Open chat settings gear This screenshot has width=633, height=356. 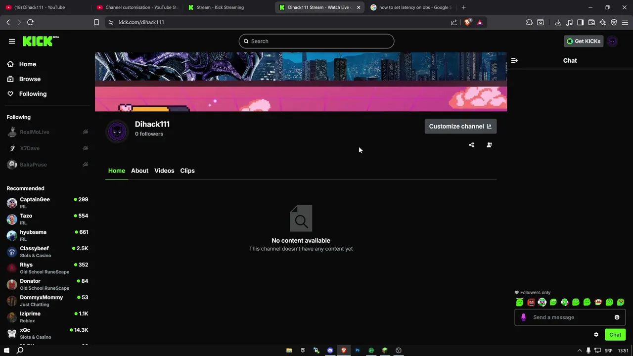click(x=596, y=335)
